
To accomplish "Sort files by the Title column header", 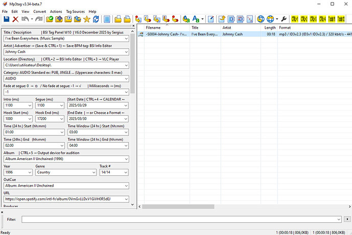I will (x=205, y=28).
